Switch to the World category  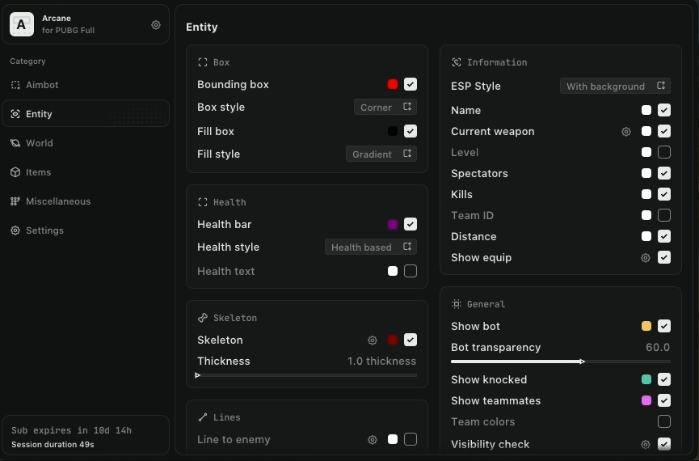click(39, 143)
